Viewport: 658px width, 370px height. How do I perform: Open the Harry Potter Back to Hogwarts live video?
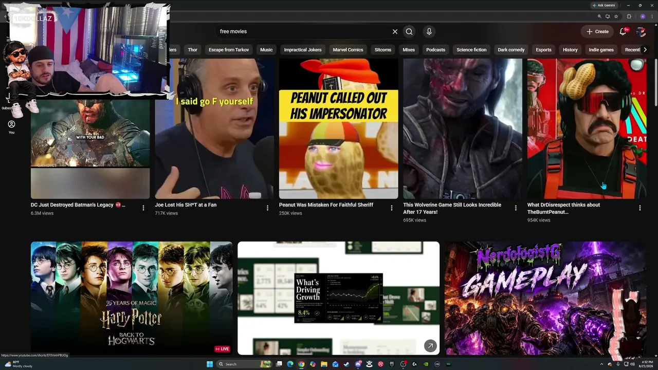pos(132,298)
